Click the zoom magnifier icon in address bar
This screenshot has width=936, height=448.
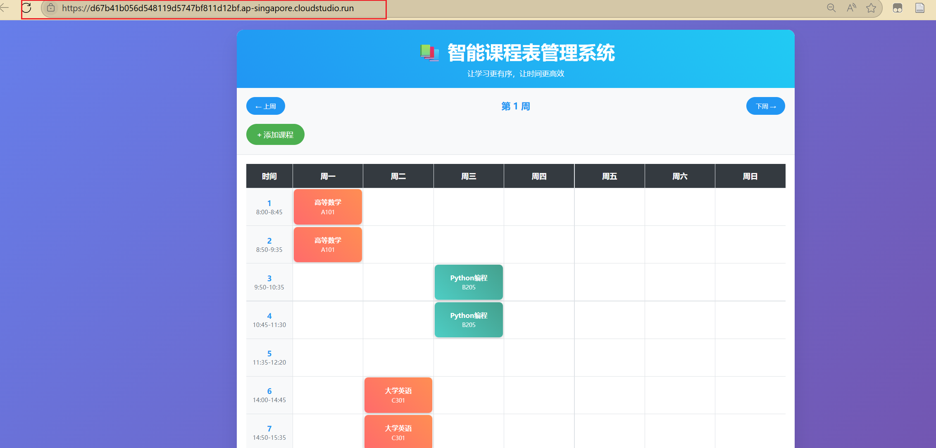831,8
